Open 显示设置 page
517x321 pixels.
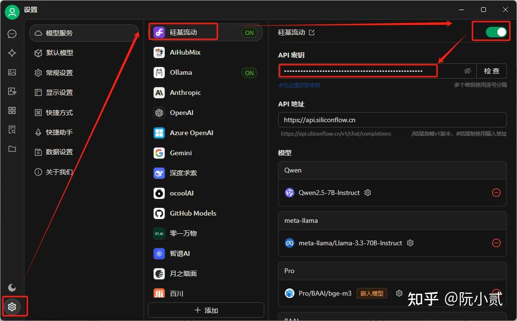click(x=84, y=92)
